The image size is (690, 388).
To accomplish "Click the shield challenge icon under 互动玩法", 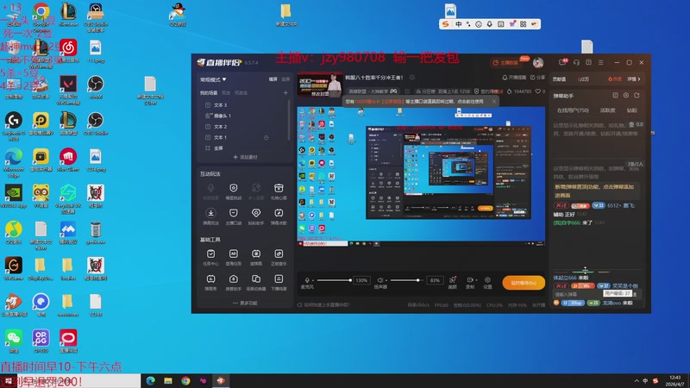I will pyautogui.click(x=233, y=188).
